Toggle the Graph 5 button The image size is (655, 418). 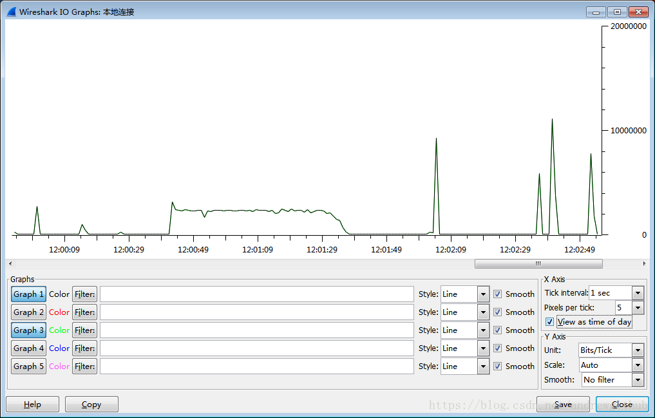coord(28,366)
